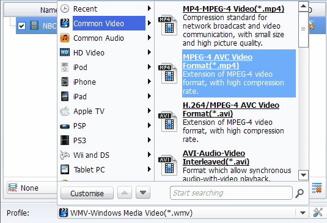Screen dimensions: 327x223
Task: Open the Profile dropdown arrow
Action: point(303,213)
